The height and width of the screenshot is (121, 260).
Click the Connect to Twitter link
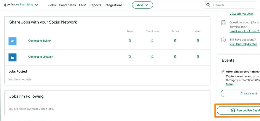40,41
